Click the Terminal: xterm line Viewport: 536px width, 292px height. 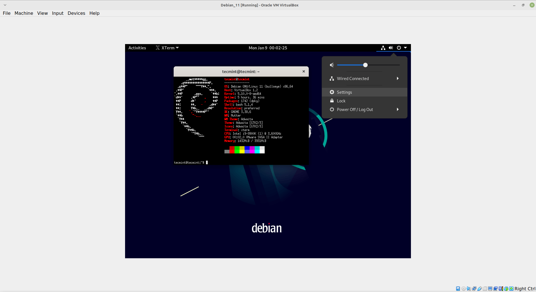[x=237, y=130]
